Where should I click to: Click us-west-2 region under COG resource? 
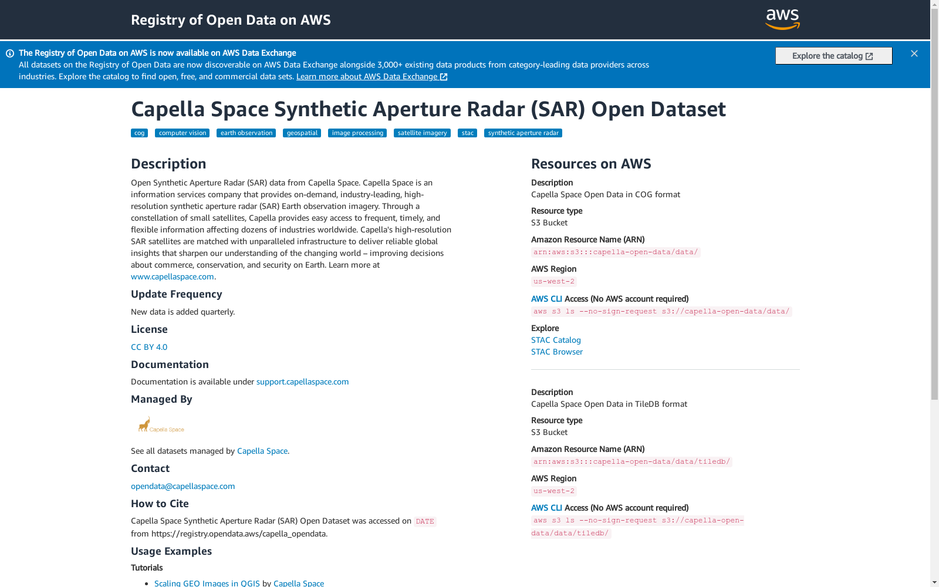[554, 282]
